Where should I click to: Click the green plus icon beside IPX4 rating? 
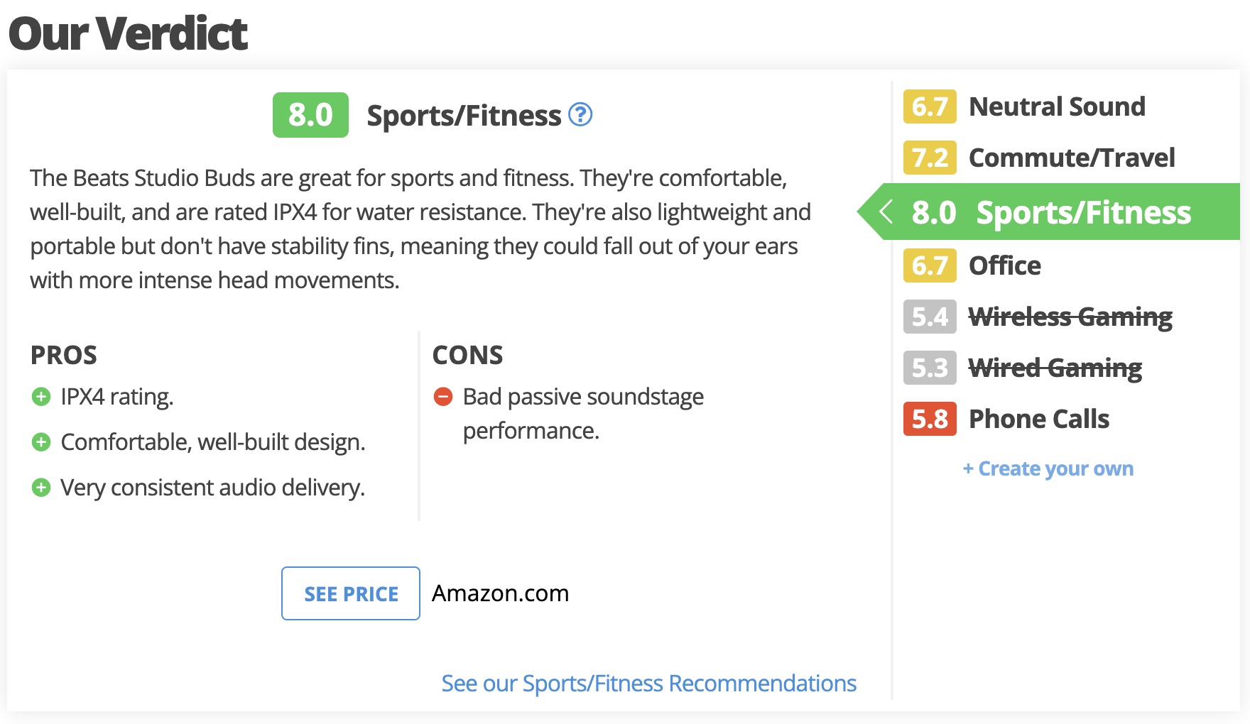click(x=41, y=397)
